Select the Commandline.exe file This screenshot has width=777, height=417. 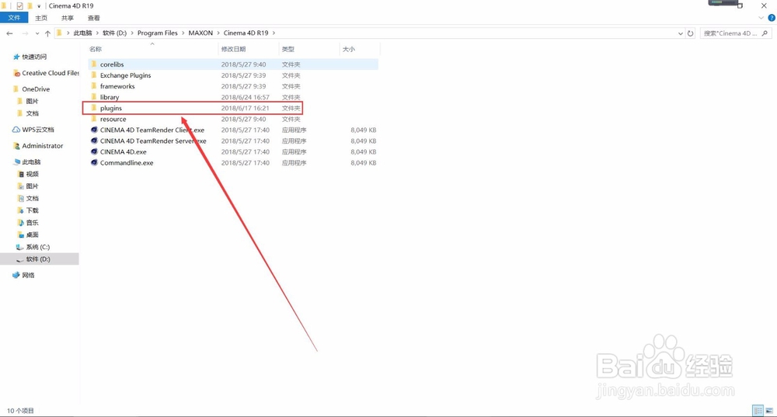(233, 162)
